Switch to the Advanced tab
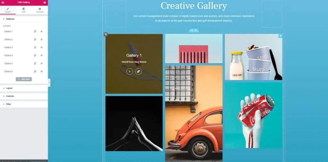This screenshot has height=162, width=328. 40,10
